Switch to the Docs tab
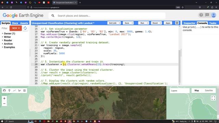 point(15,23)
